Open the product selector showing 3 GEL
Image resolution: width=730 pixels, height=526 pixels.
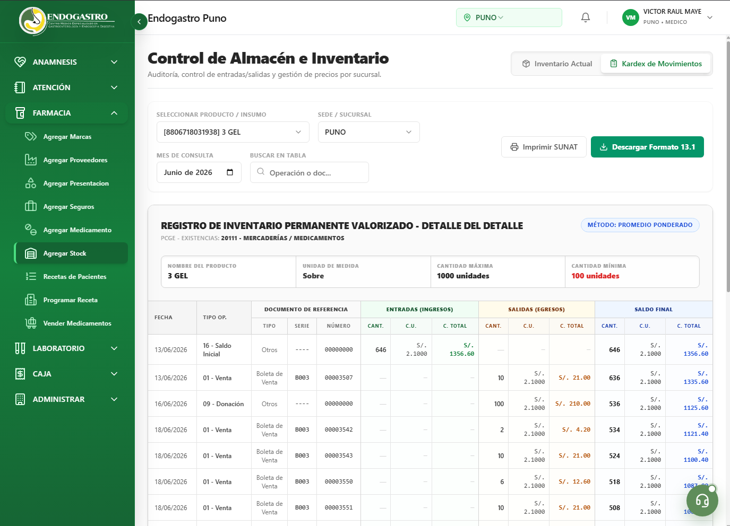click(233, 132)
